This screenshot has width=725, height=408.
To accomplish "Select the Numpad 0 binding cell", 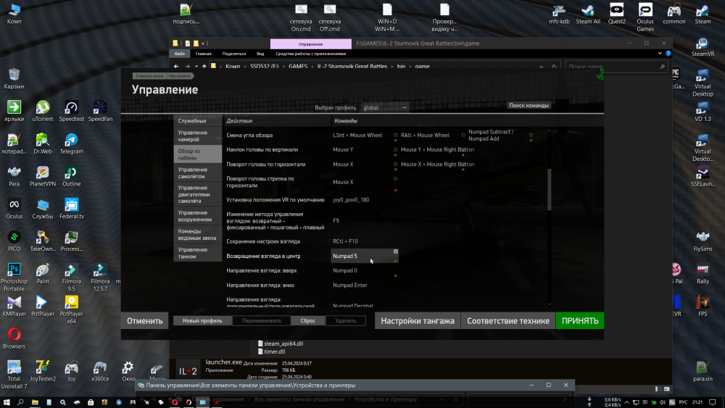I will pos(364,271).
